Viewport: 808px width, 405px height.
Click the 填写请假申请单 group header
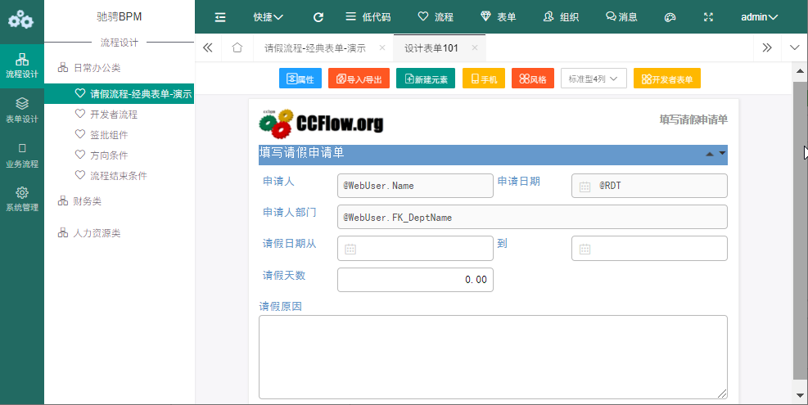[493, 155]
